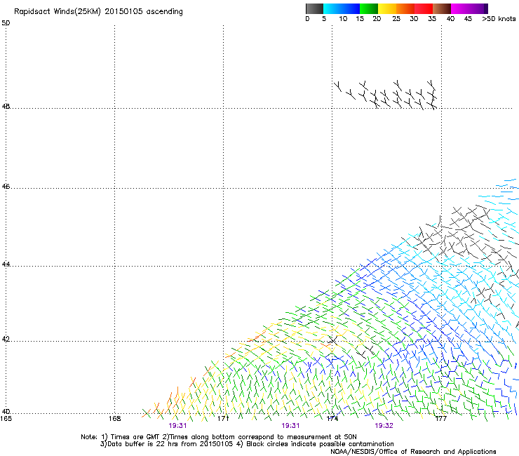Click the latitude label 42

click(x=6, y=340)
